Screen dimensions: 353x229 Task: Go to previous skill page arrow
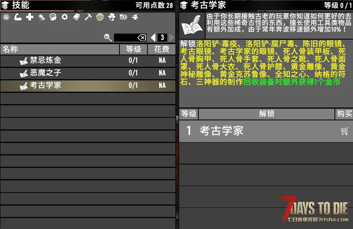153,37
